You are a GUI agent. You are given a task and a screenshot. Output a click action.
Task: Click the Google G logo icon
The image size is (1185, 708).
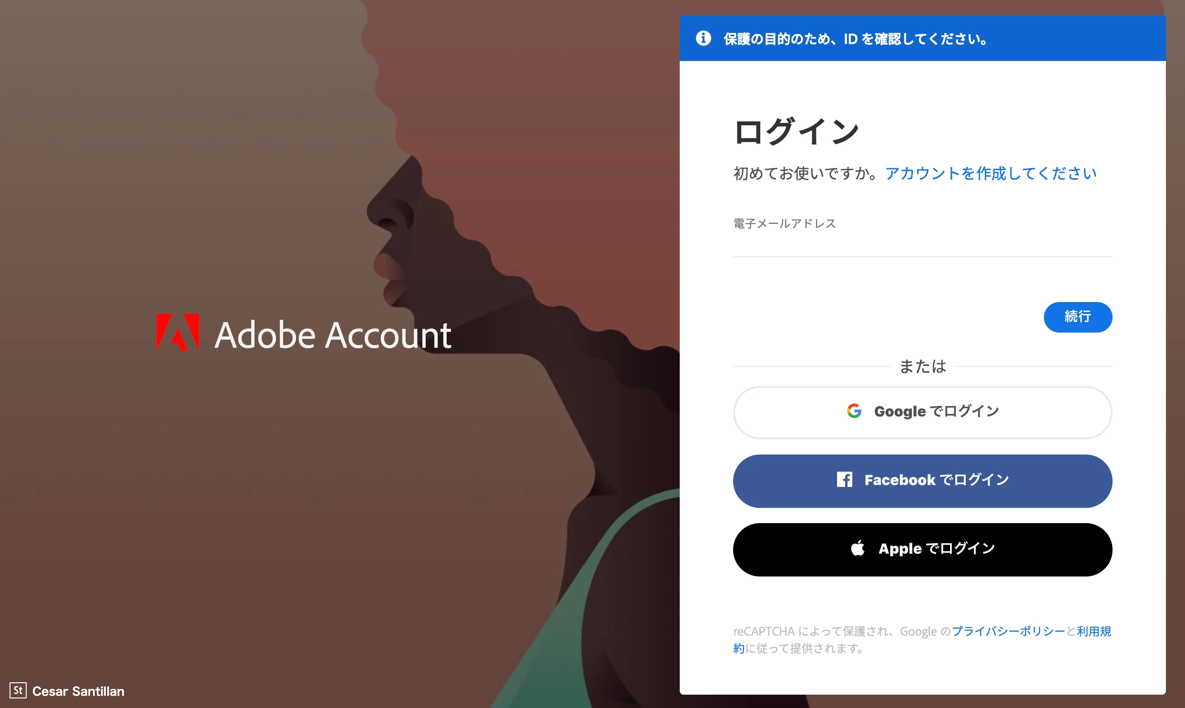pyautogui.click(x=854, y=411)
